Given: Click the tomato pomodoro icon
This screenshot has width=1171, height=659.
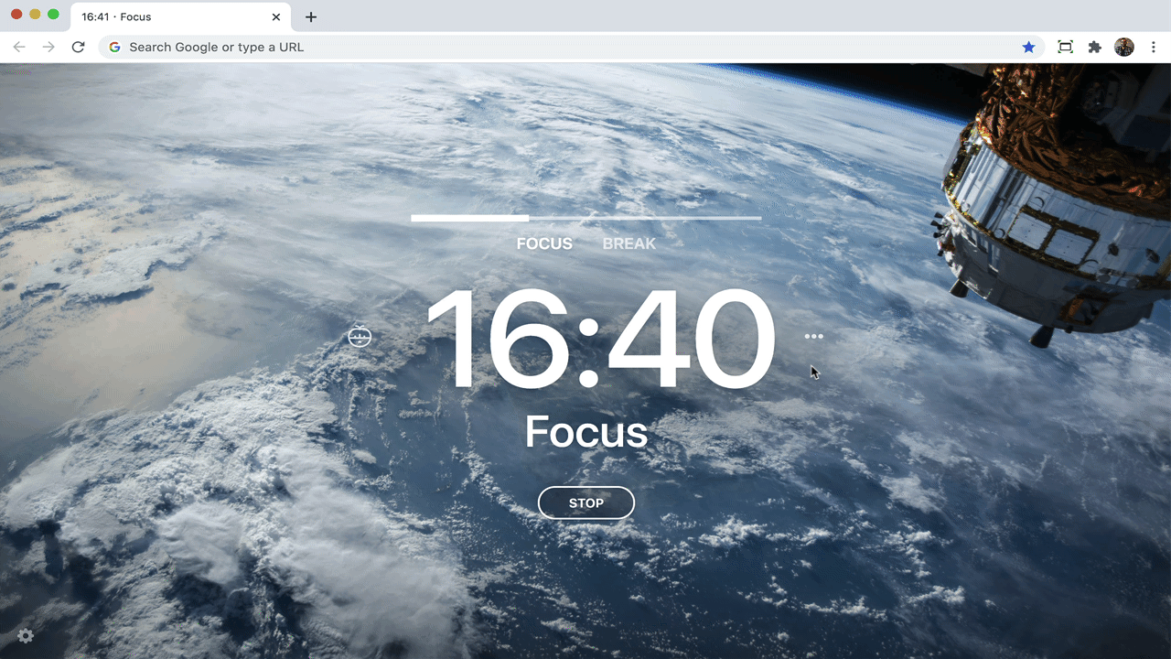Looking at the screenshot, I should click(360, 336).
